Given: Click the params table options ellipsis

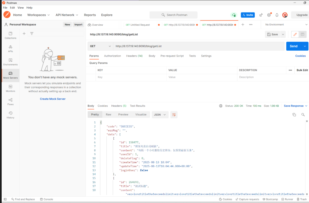Looking at the screenshot, I should point(290,70).
